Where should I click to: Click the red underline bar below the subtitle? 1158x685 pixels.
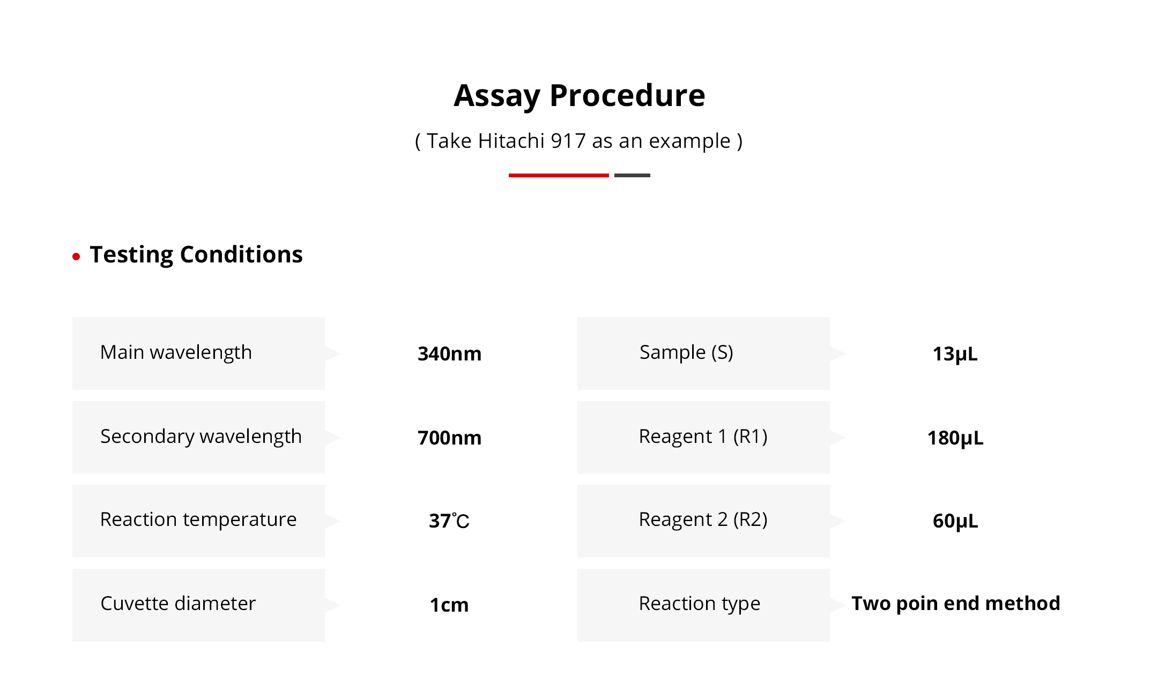tap(558, 175)
